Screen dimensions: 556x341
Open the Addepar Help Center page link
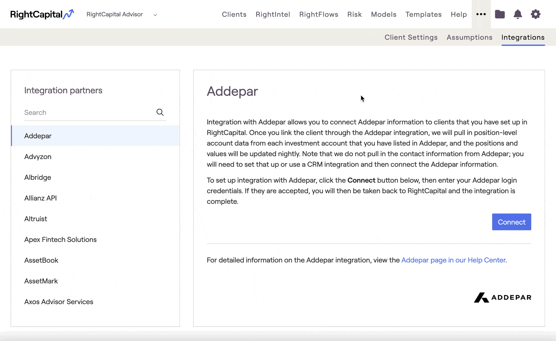pos(453,260)
